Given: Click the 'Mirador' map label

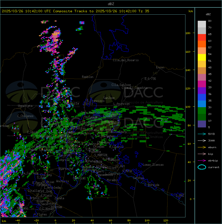Looking at the screenshot, I should 113,180.
